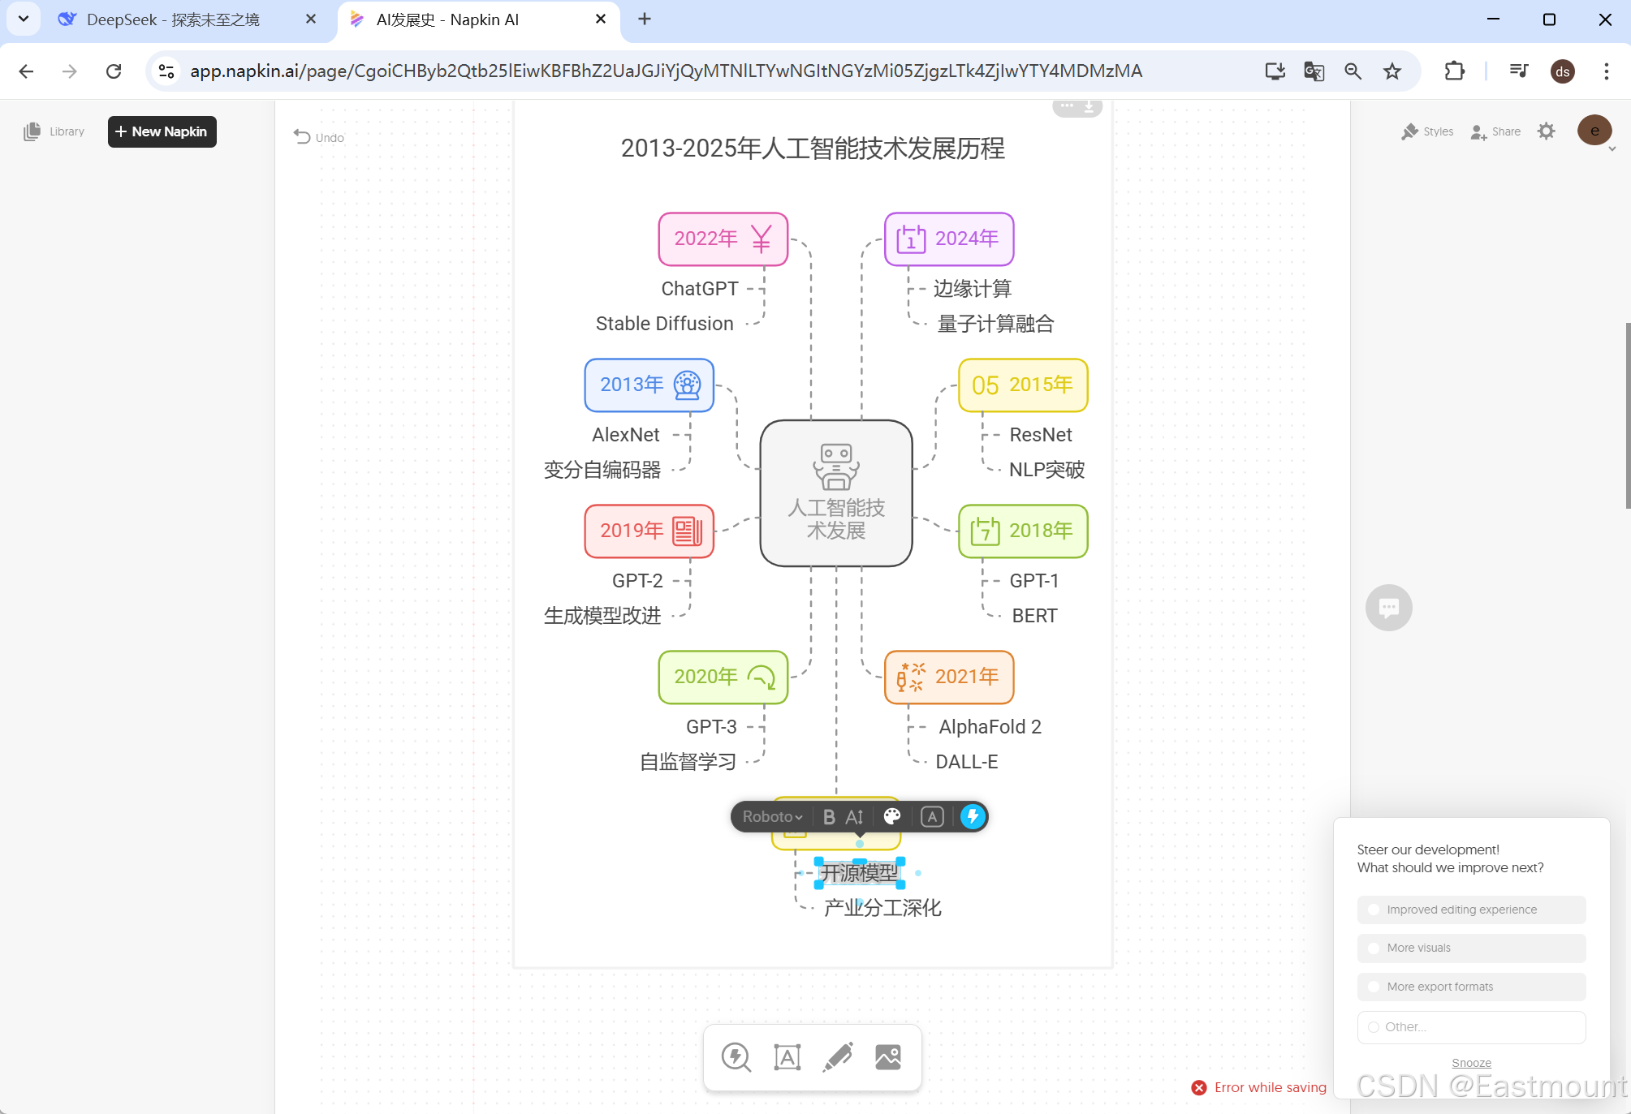Select Improved editing experience option
Screen dimensions: 1631x1114
click(x=1471, y=910)
